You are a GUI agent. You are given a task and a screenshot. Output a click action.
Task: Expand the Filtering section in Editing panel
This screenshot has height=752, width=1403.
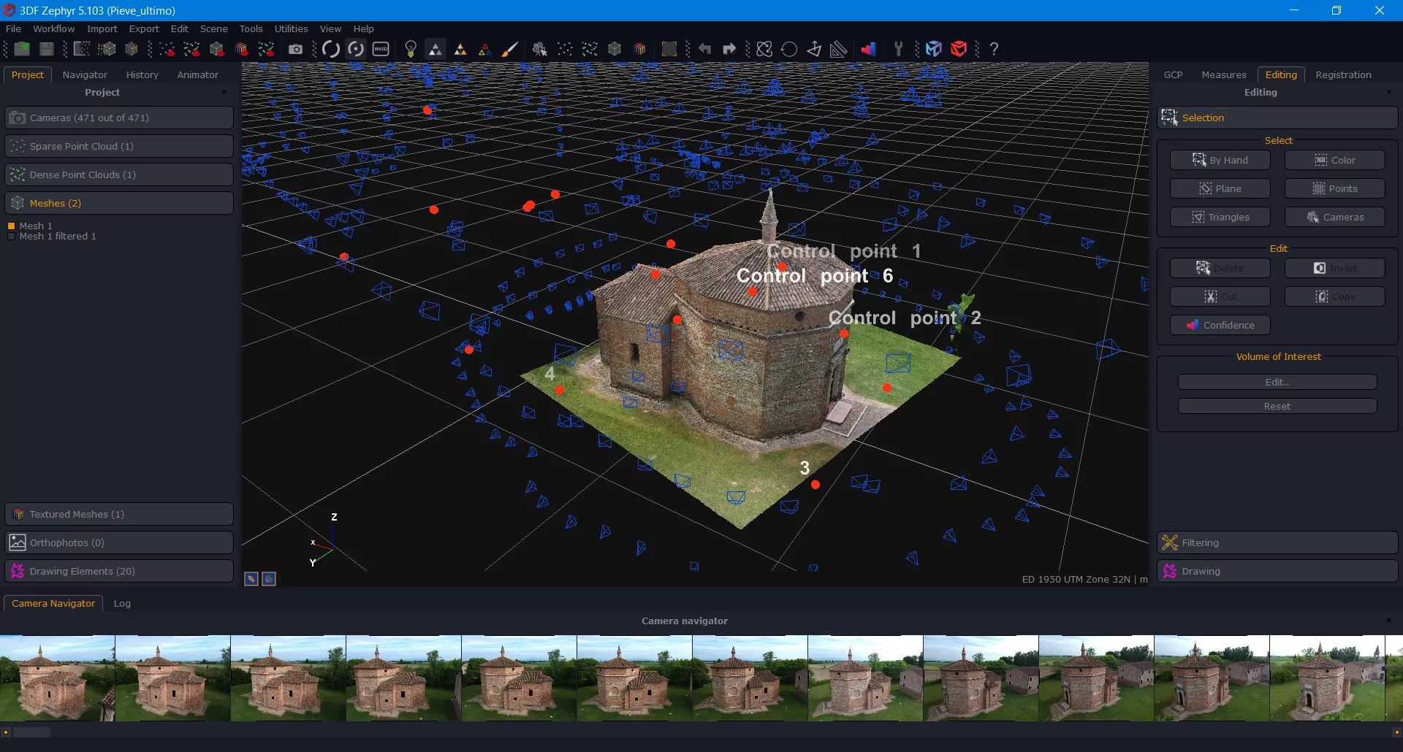point(1277,542)
